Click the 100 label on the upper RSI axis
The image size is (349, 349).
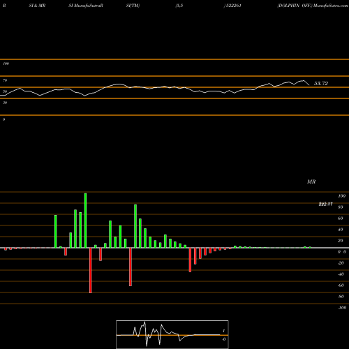tap(6, 64)
